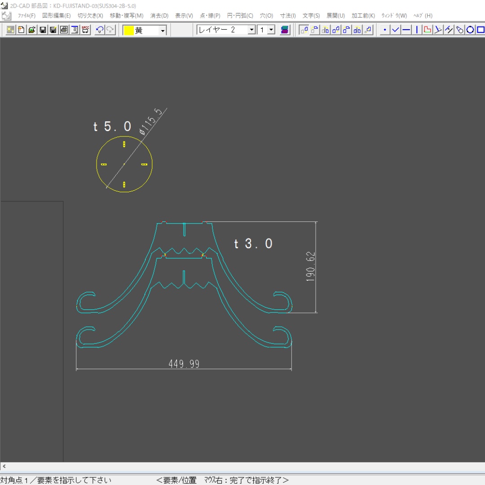
Task: Select the perpendicular line tool
Action: (438, 30)
